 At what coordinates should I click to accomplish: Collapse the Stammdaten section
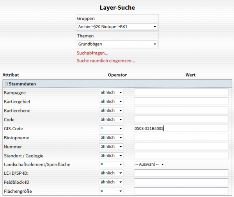click(x=6, y=83)
